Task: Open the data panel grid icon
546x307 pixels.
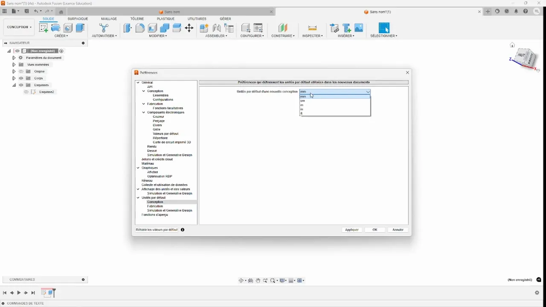Action: pyautogui.click(x=4, y=12)
